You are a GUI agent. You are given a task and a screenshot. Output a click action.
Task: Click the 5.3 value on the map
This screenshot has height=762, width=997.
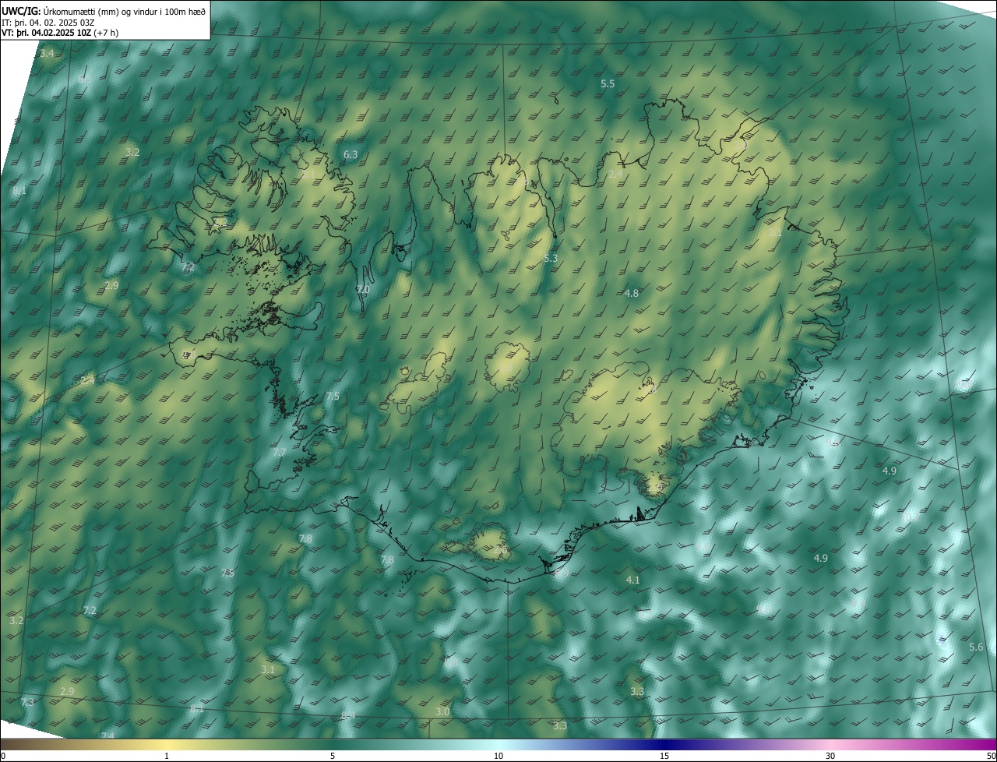click(x=551, y=258)
